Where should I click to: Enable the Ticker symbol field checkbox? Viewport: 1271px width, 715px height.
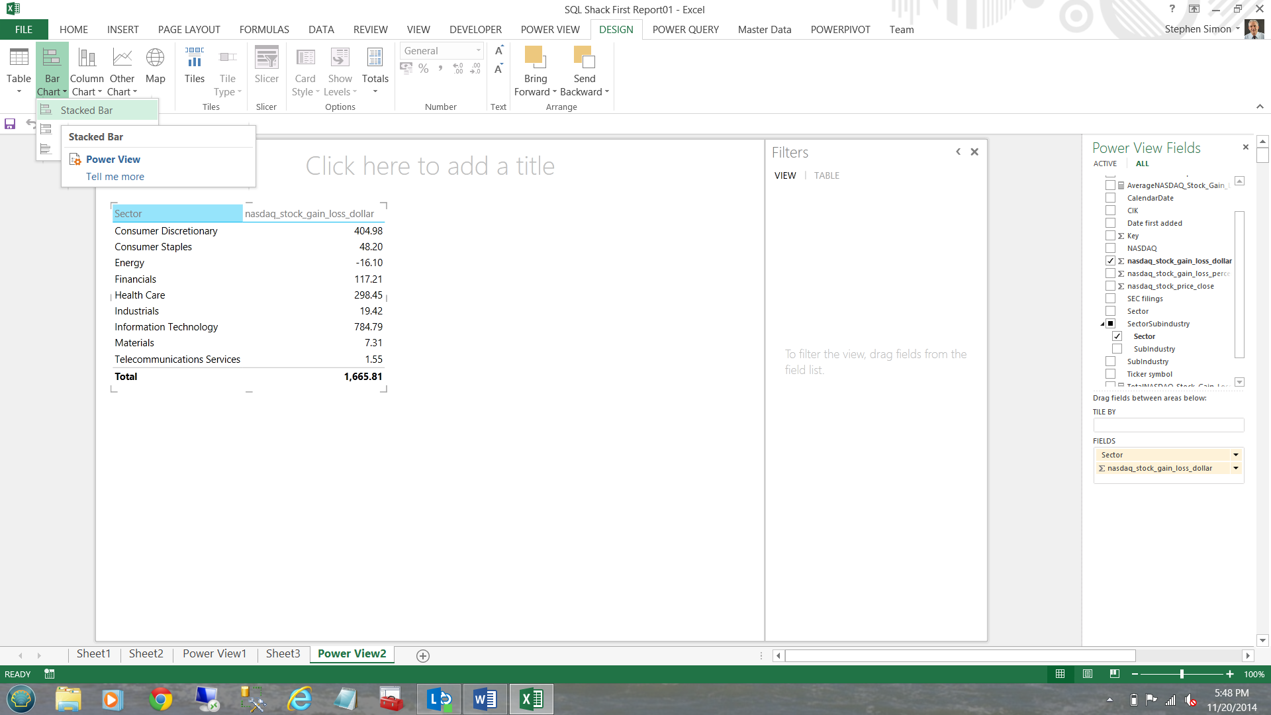[x=1110, y=374]
